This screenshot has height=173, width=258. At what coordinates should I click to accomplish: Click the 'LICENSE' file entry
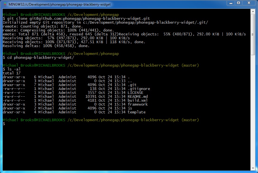[136, 93]
